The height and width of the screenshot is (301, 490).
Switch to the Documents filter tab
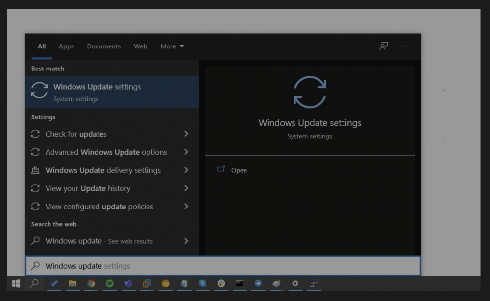point(103,46)
